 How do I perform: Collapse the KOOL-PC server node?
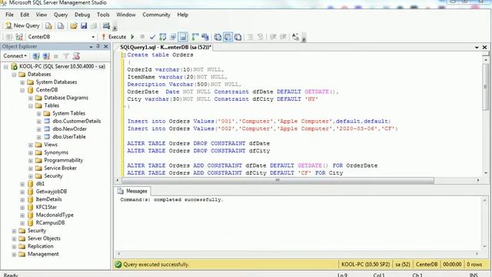point(5,67)
